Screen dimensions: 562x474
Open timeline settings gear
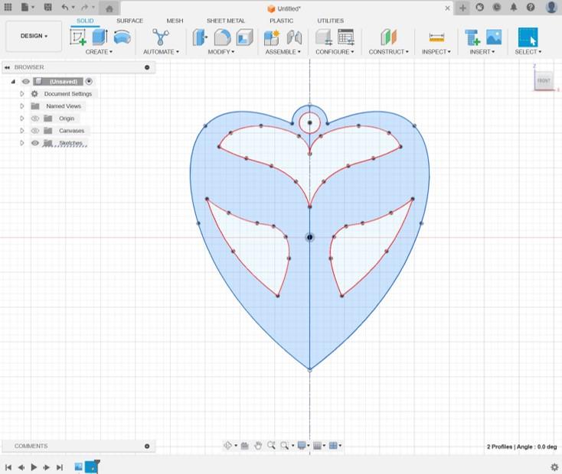pos(554,467)
